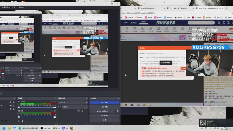Click the 开始录制 button
The width and height of the screenshot is (233, 131).
click(x=105, y=107)
